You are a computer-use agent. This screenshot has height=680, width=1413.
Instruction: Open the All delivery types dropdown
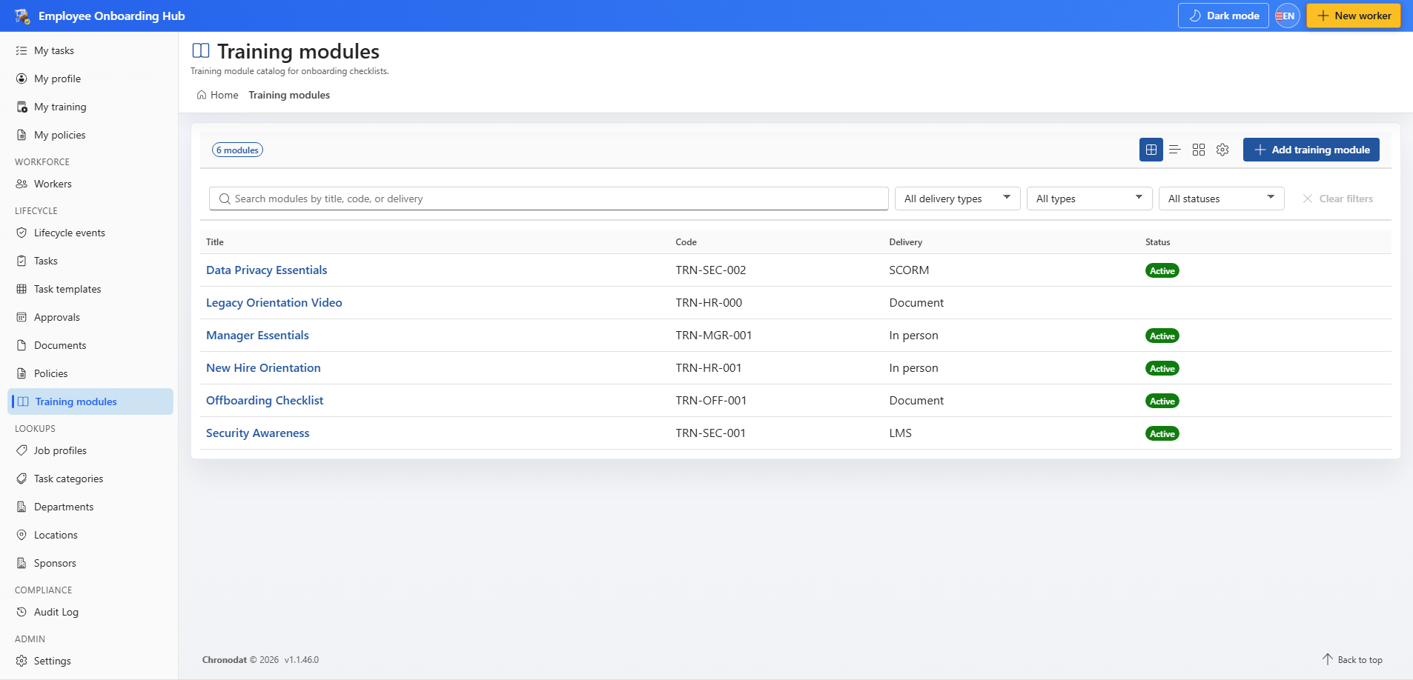point(958,199)
